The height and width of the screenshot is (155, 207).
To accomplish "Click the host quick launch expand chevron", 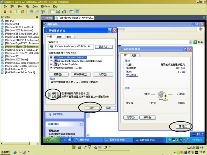I will [28, 152].
